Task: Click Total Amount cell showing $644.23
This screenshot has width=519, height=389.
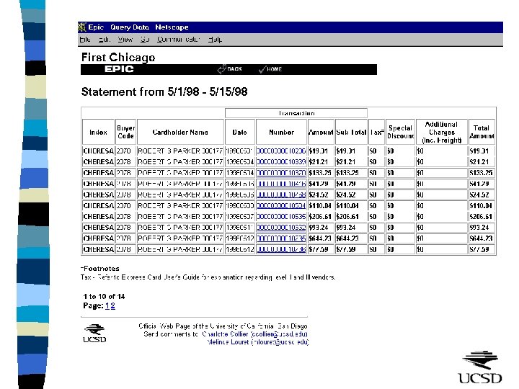Action: click(482, 238)
